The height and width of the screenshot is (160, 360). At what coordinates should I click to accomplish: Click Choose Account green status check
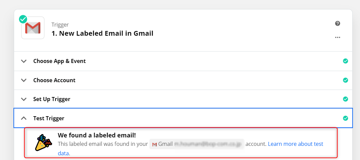pyautogui.click(x=345, y=80)
